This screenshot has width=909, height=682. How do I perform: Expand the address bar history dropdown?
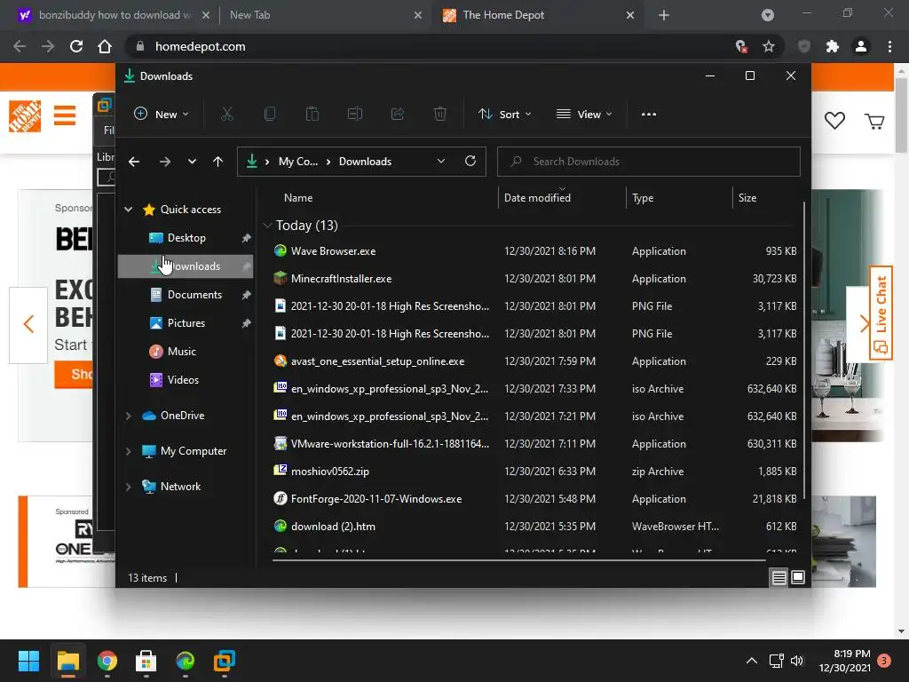441,162
